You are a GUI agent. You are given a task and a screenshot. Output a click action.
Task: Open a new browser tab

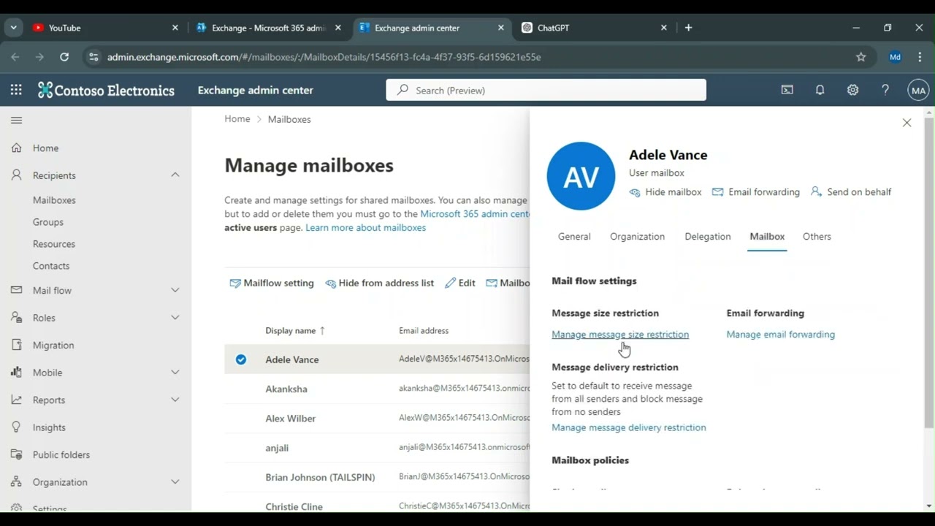(x=688, y=28)
